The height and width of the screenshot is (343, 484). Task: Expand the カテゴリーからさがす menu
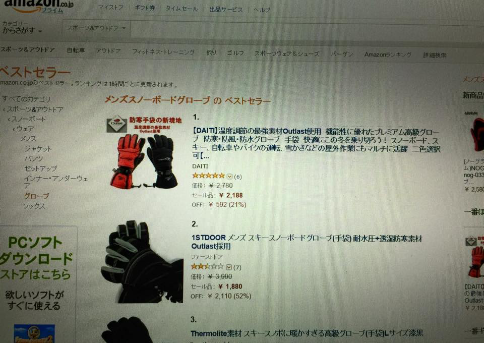pyautogui.click(x=22, y=28)
